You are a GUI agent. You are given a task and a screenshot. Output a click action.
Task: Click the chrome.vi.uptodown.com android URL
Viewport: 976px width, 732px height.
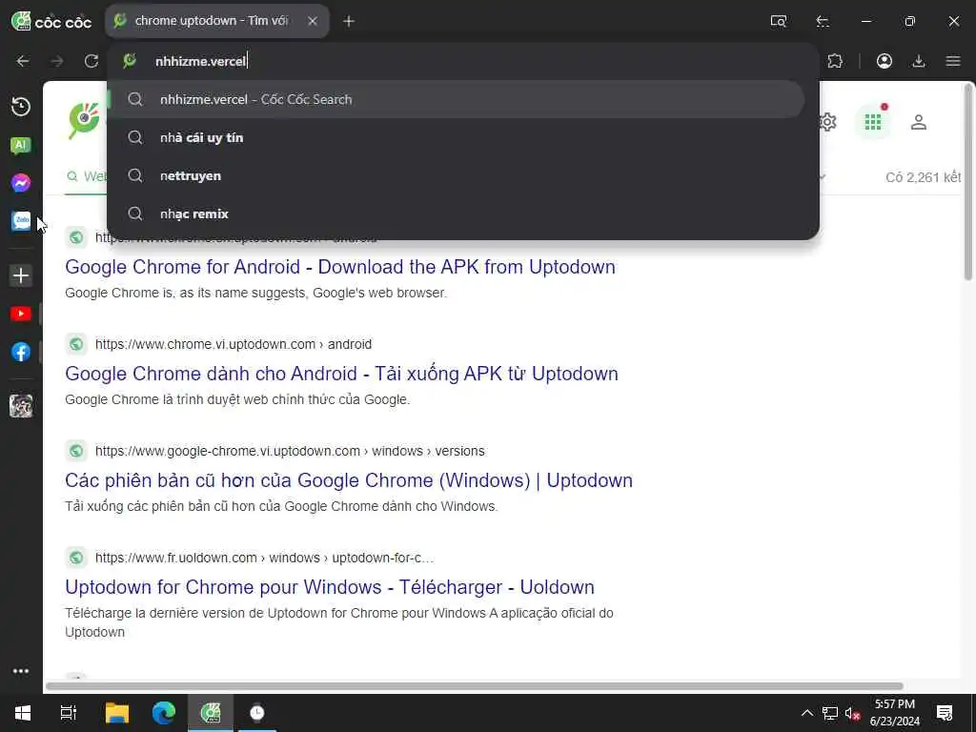pyautogui.click(x=233, y=344)
